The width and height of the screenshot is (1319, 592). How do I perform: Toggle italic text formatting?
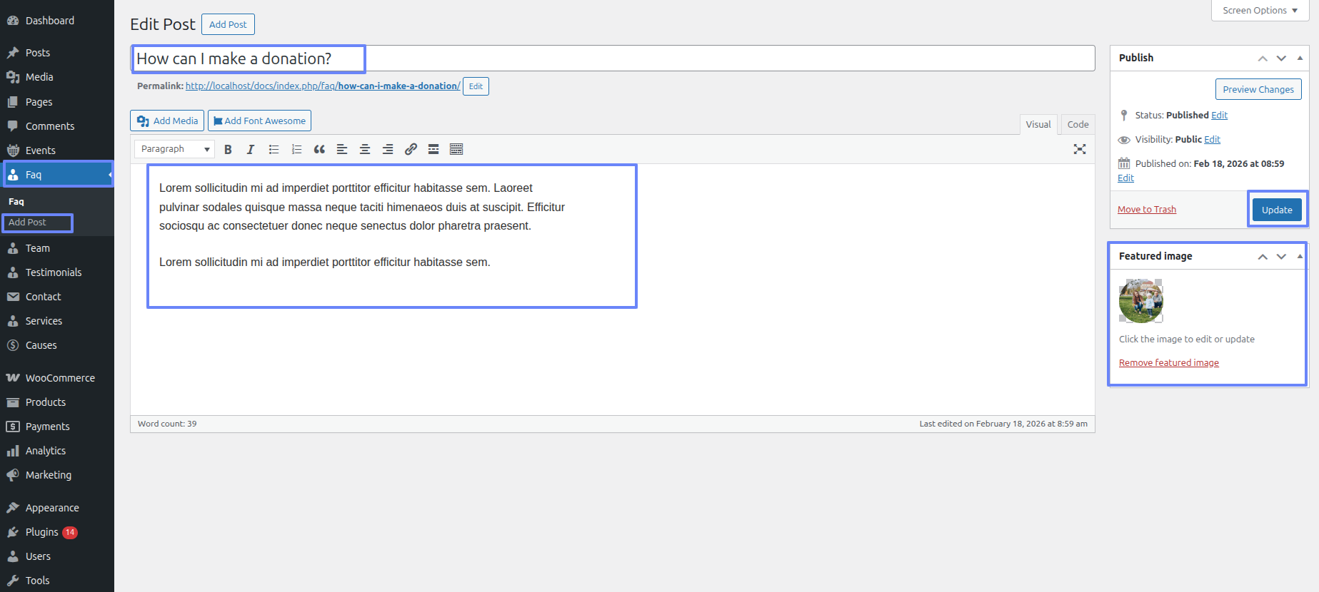tap(251, 149)
